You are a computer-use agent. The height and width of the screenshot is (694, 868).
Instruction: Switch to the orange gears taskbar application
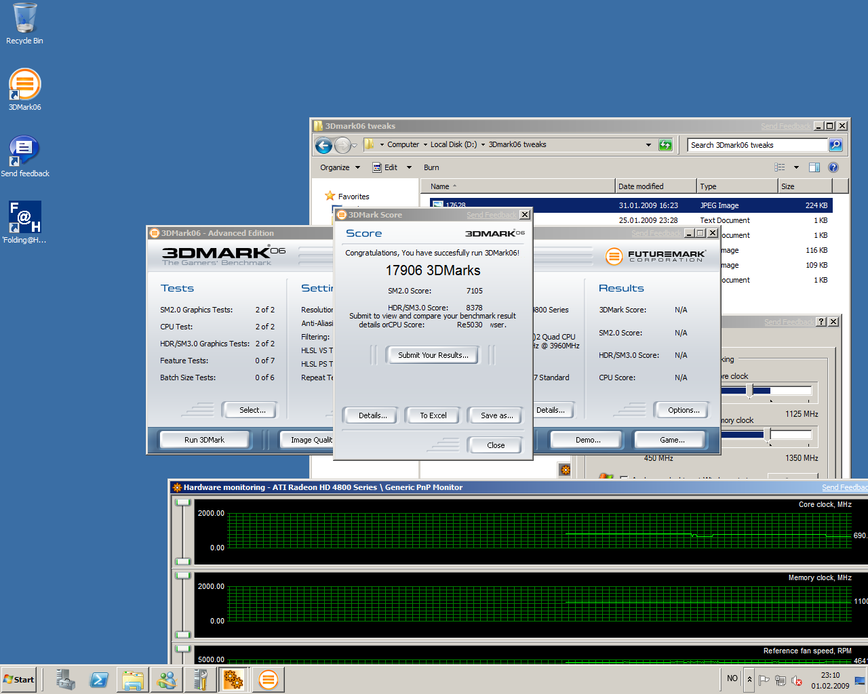pyautogui.click(x=234, y=680)
